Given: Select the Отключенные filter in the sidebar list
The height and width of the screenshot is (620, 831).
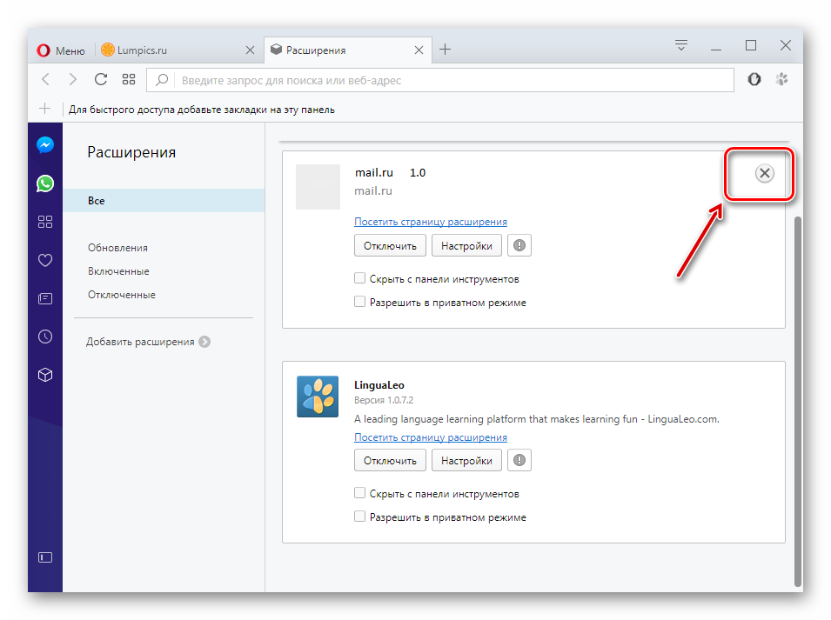Looking at the screenshot, I should pos(122,295).
